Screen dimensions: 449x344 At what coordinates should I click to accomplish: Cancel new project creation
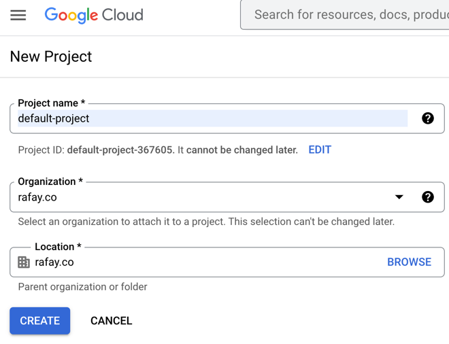pos(112,320)
